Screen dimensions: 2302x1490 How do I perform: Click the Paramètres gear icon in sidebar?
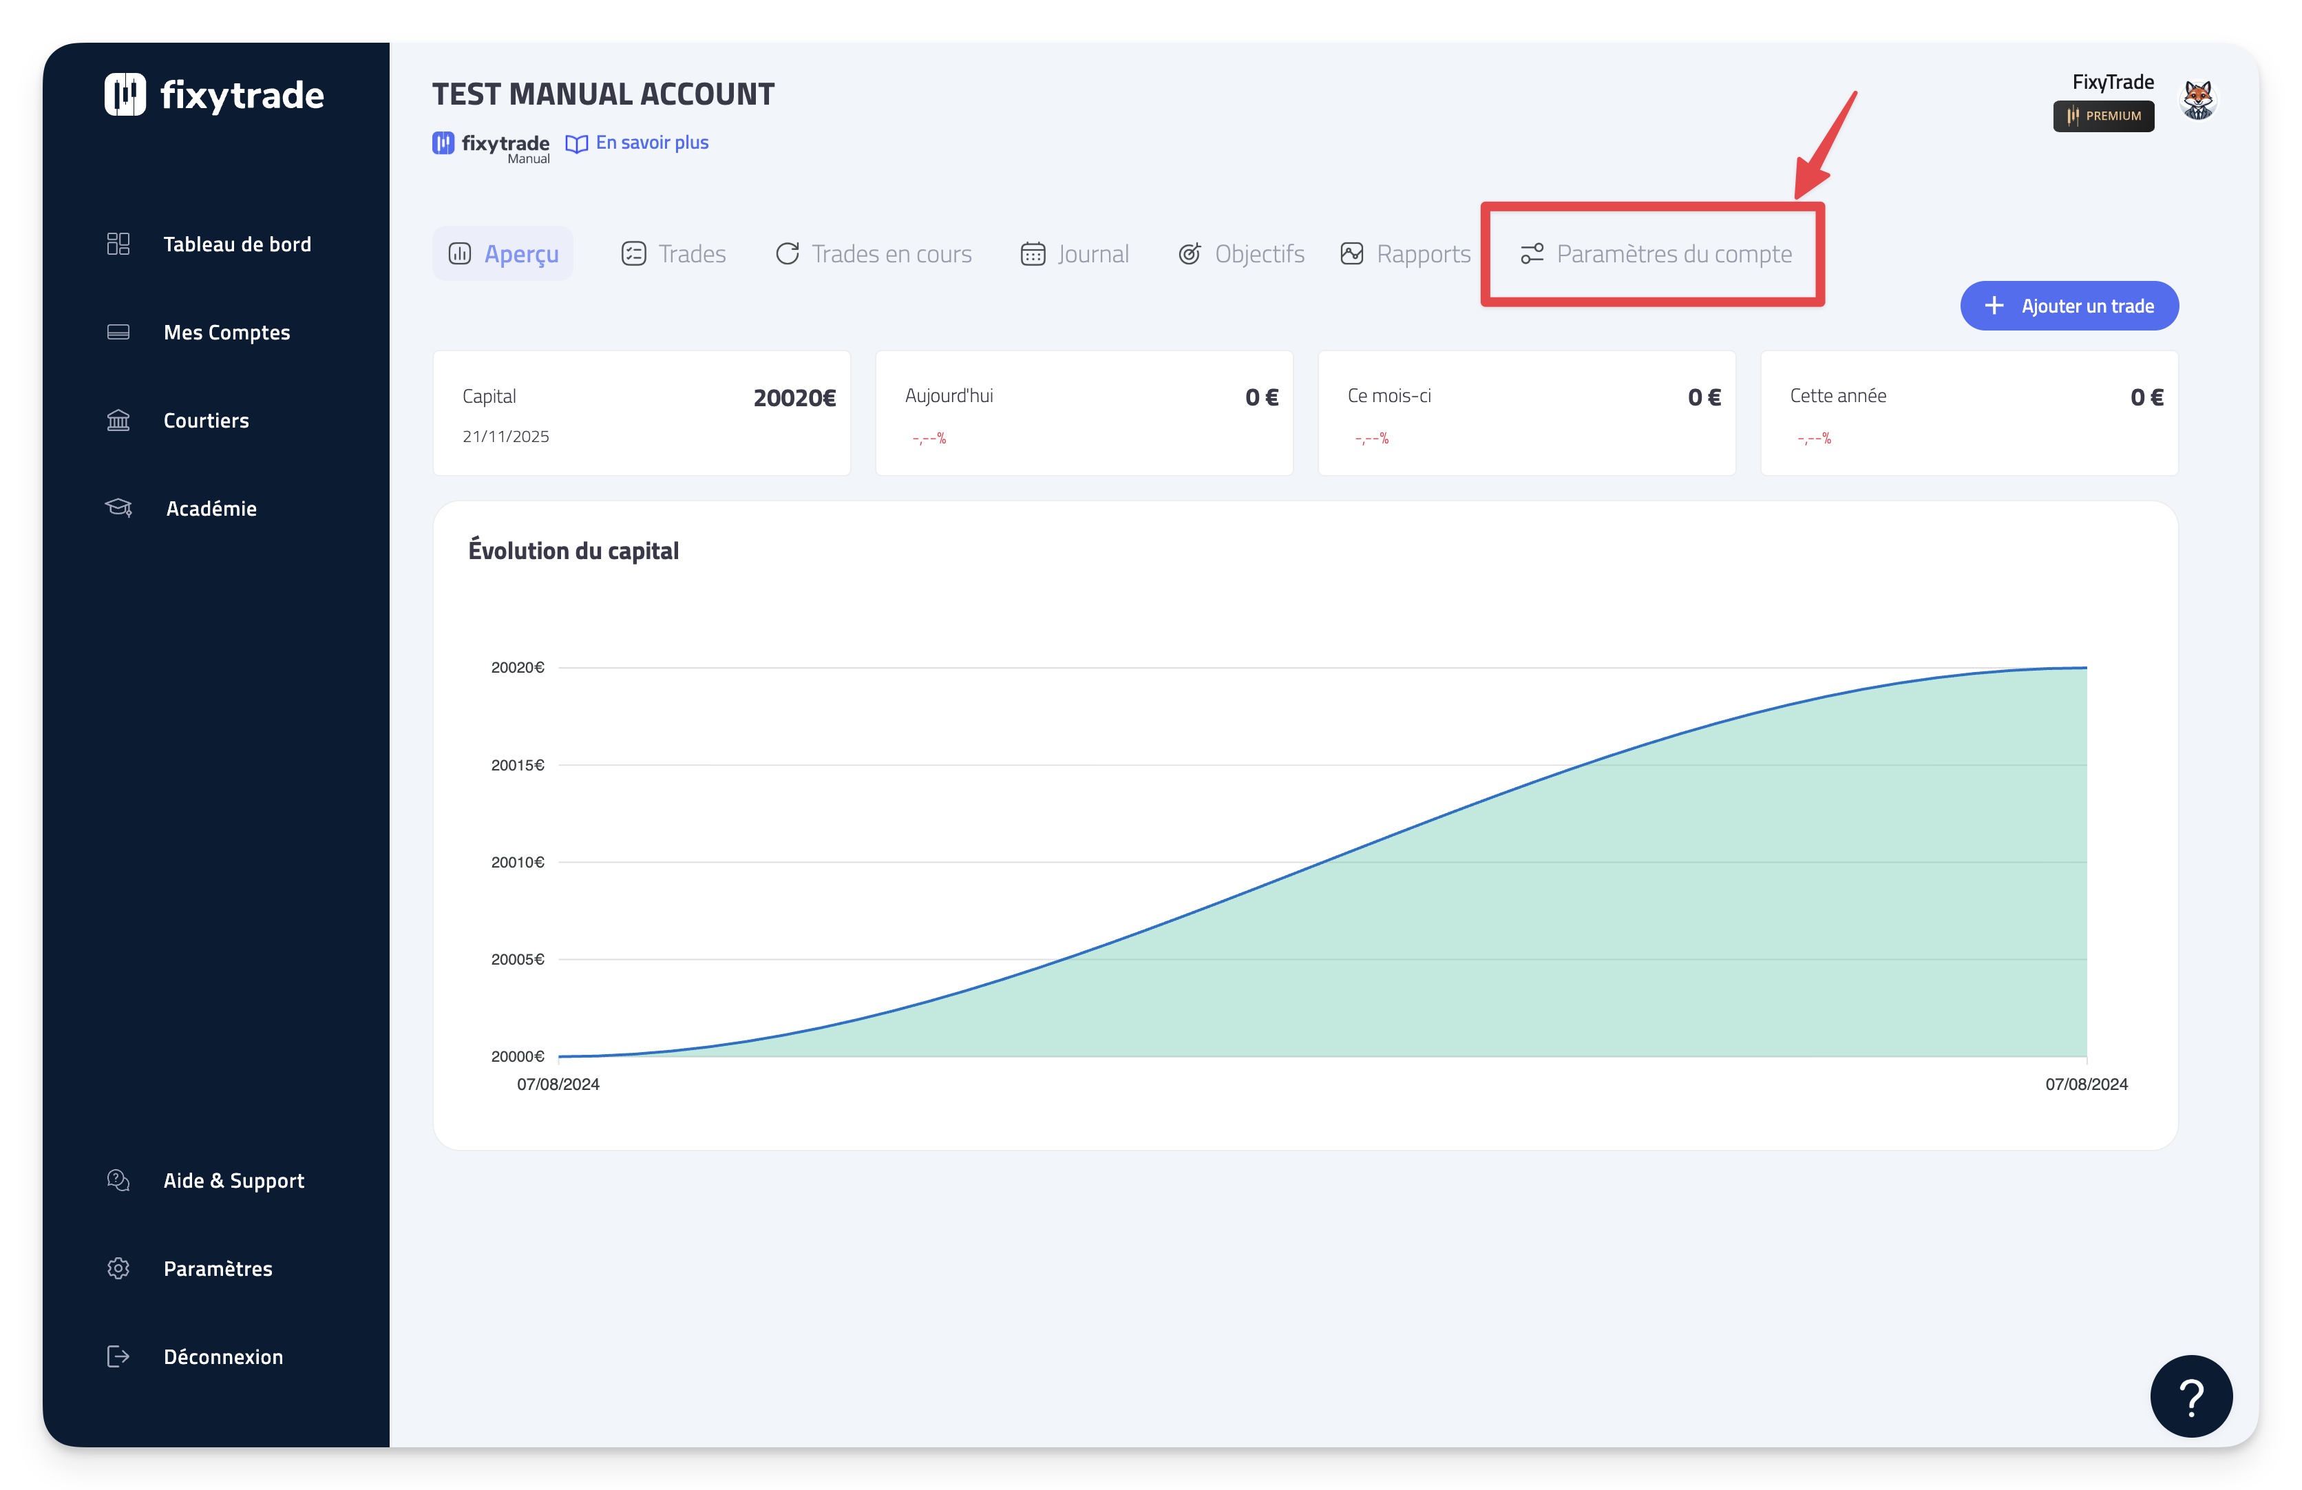118,1268
